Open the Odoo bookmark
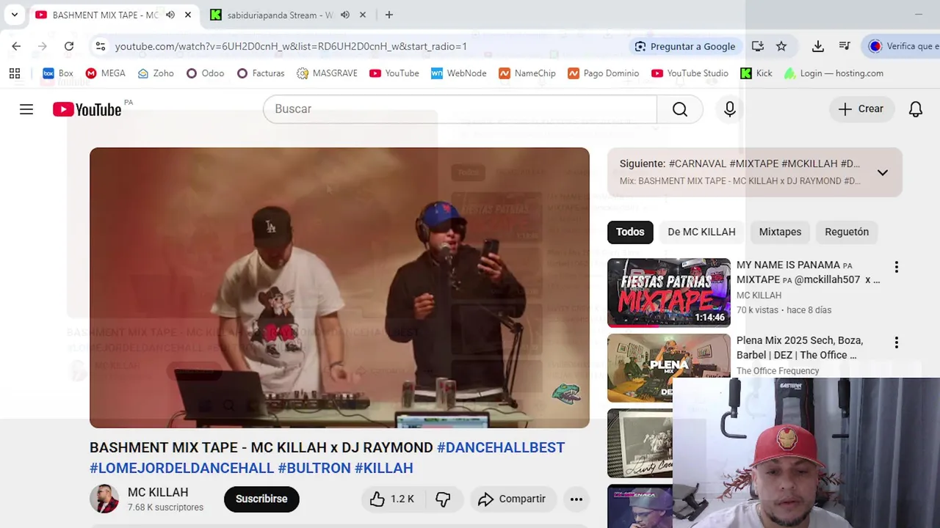Viewport: 940px width, 528px height. pos(205,73)
